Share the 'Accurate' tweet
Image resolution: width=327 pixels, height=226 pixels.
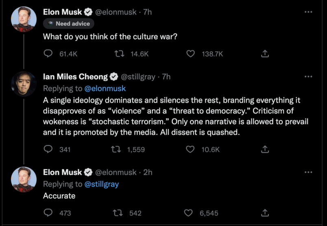[x=265, y=213]
